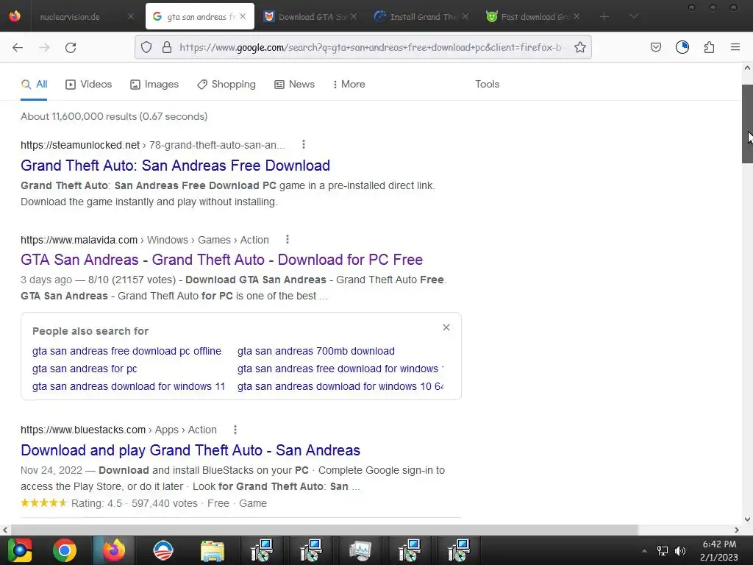Select the Videos search filter
Viewport: 753px width, 565px height.
pyautogui.click(x=89, y=84)
